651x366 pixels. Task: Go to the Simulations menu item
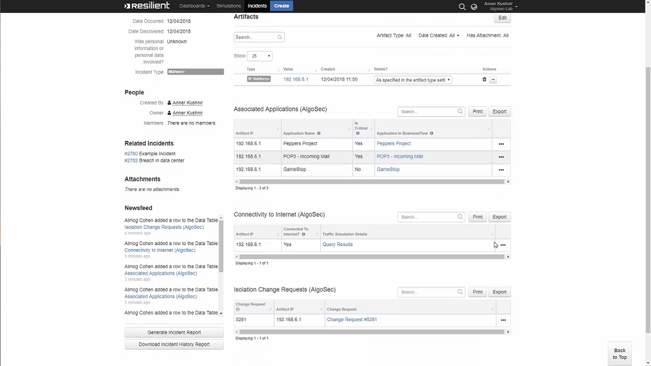pos(229,6)
